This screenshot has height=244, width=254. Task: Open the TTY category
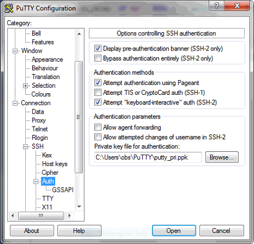(x=48, y=198)
